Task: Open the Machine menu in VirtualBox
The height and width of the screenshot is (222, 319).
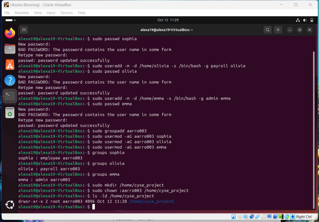Action: 22,13
